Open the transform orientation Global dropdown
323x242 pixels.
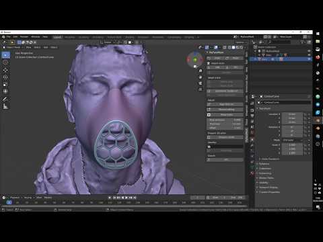(x=108, y=42)
